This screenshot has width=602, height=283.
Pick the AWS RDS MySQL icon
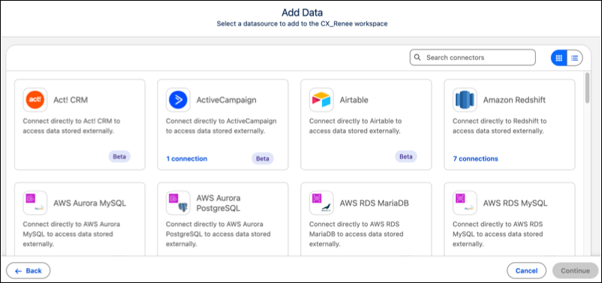point(465,203)
